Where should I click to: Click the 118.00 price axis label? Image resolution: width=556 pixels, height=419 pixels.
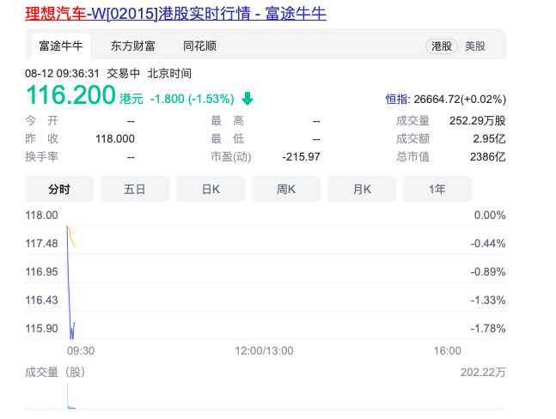pos(41,215)
